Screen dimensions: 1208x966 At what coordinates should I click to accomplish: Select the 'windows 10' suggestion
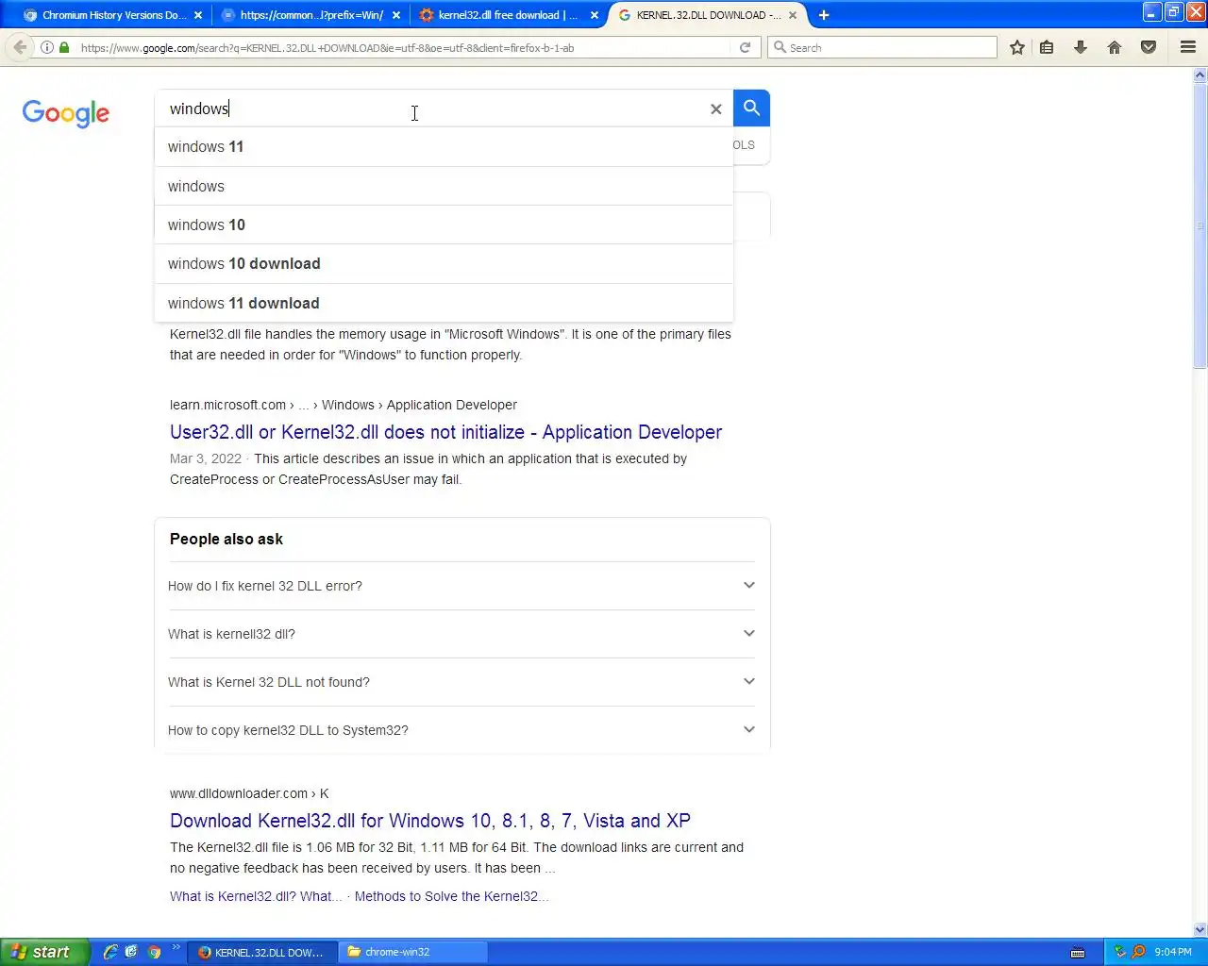(x=444, y=225)
